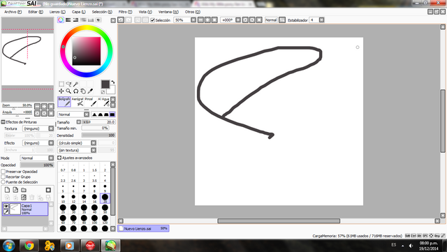Viewport: 447px width, 252px height.
Task: Adjust the Densidad slider bar
Action: [x=98, y=135]
